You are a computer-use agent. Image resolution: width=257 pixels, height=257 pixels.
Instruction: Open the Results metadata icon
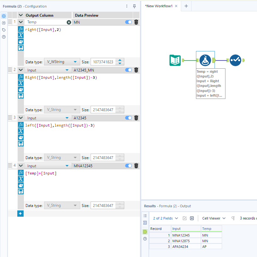[x=145, y=223]
